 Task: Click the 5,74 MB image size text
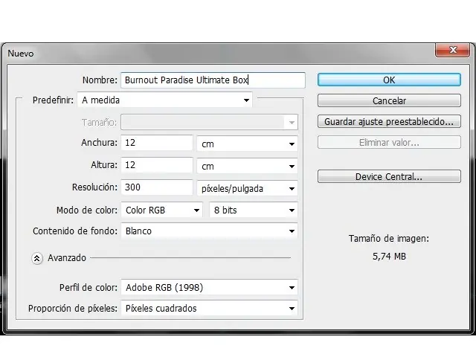pyautogui.click(x=389, y=257)
